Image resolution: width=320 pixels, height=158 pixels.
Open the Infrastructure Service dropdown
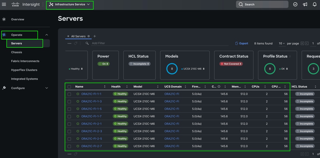(x=70, y=4)
